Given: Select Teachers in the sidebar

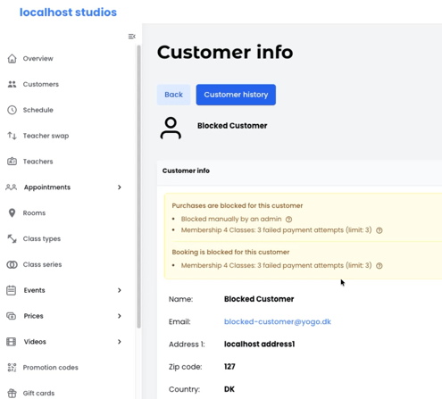Looking at the screenshot, I should (38, 162).
